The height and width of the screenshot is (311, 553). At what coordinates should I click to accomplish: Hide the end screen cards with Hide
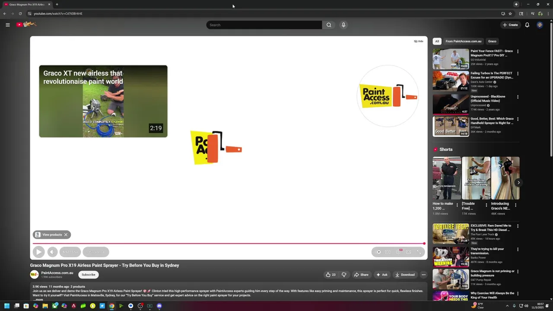(419, 41)
